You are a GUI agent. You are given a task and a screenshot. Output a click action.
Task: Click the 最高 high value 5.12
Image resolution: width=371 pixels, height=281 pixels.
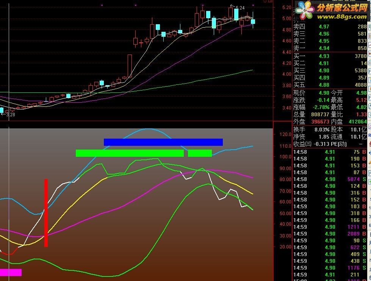[362, 100]
